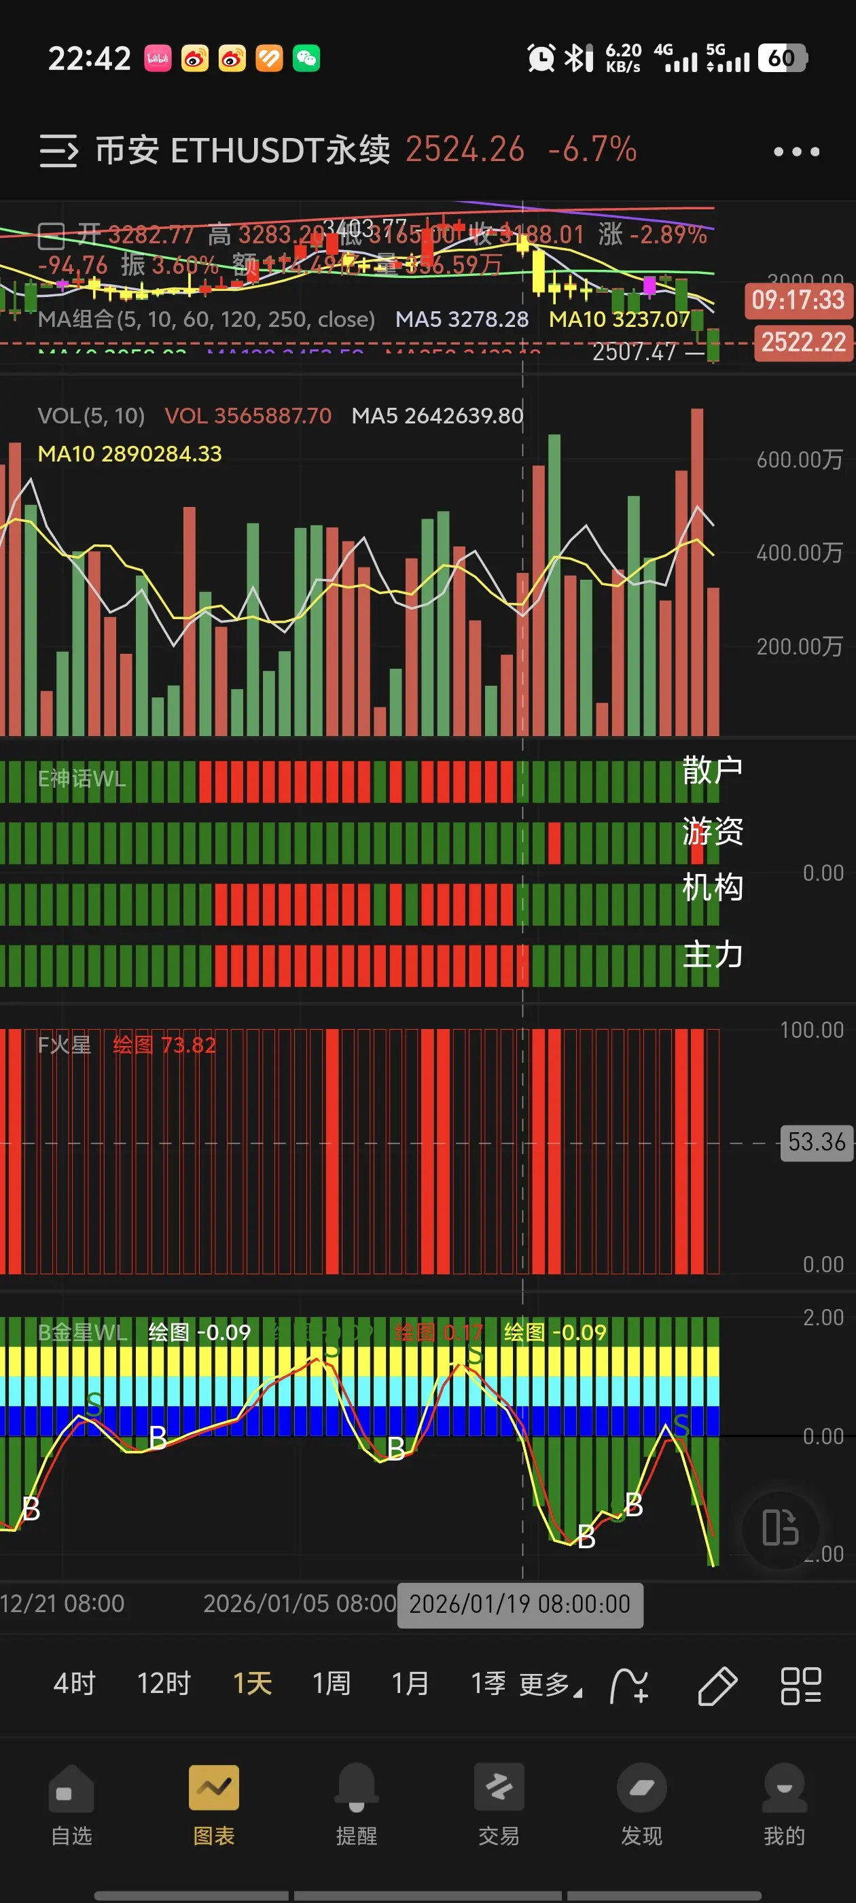This screenshot has height=1903, width=856.
Task: Tap the MA10 3237.07 value
Action: [619, 319]
